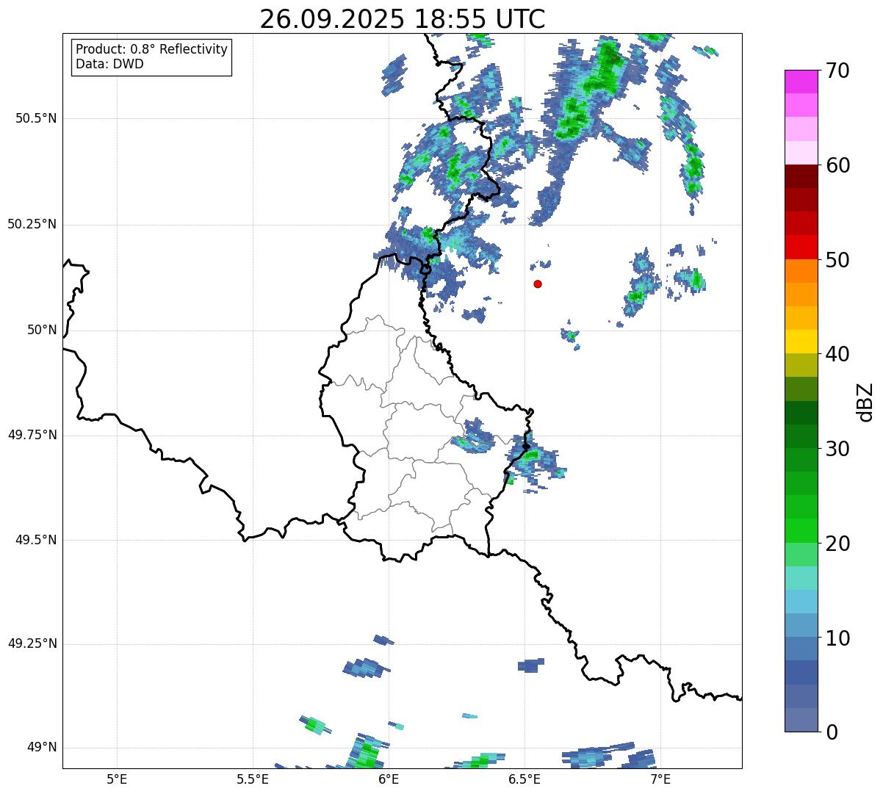Click the red station marker dot

pos(538,284)
